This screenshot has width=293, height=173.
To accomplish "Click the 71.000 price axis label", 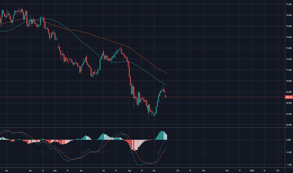I will point(289,70).
